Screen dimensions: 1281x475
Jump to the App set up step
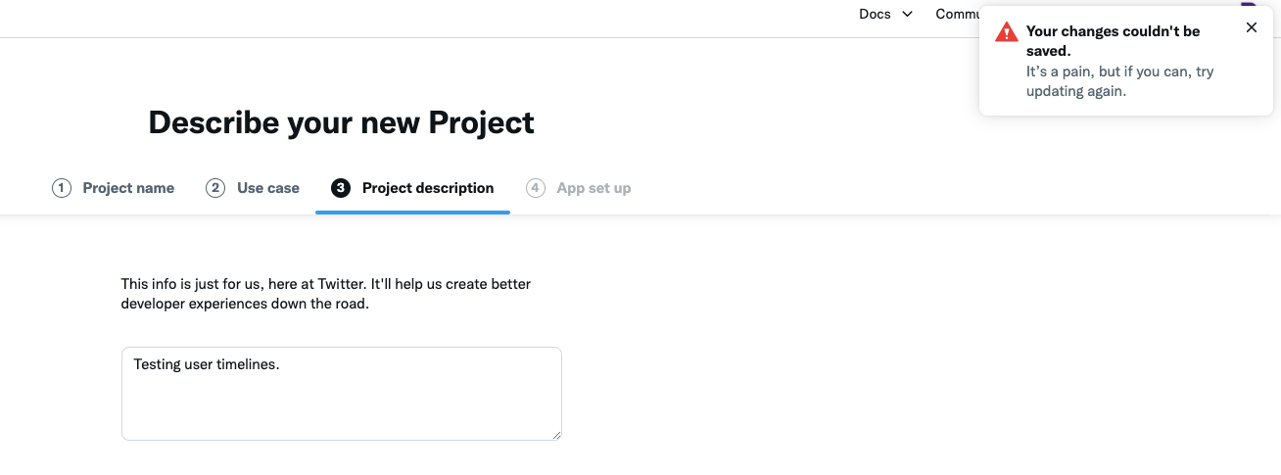[593, 188]
